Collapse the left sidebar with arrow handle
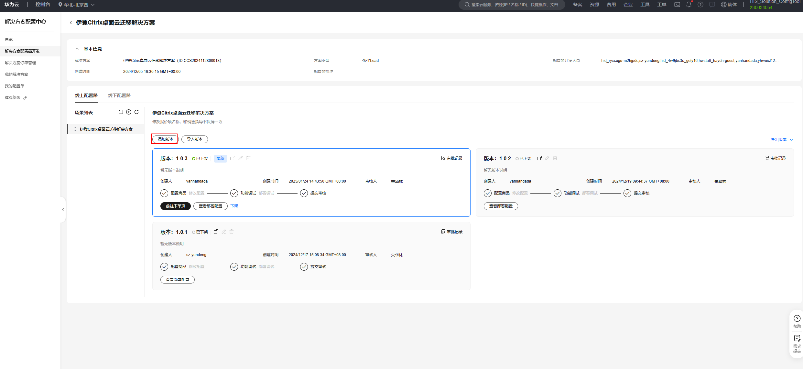This screenshot has height=369, width=803. [63, 210]
